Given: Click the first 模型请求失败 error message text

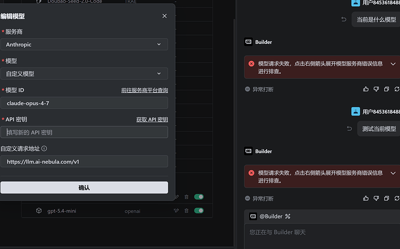Looking at the screenshot, I should point(321,68).
